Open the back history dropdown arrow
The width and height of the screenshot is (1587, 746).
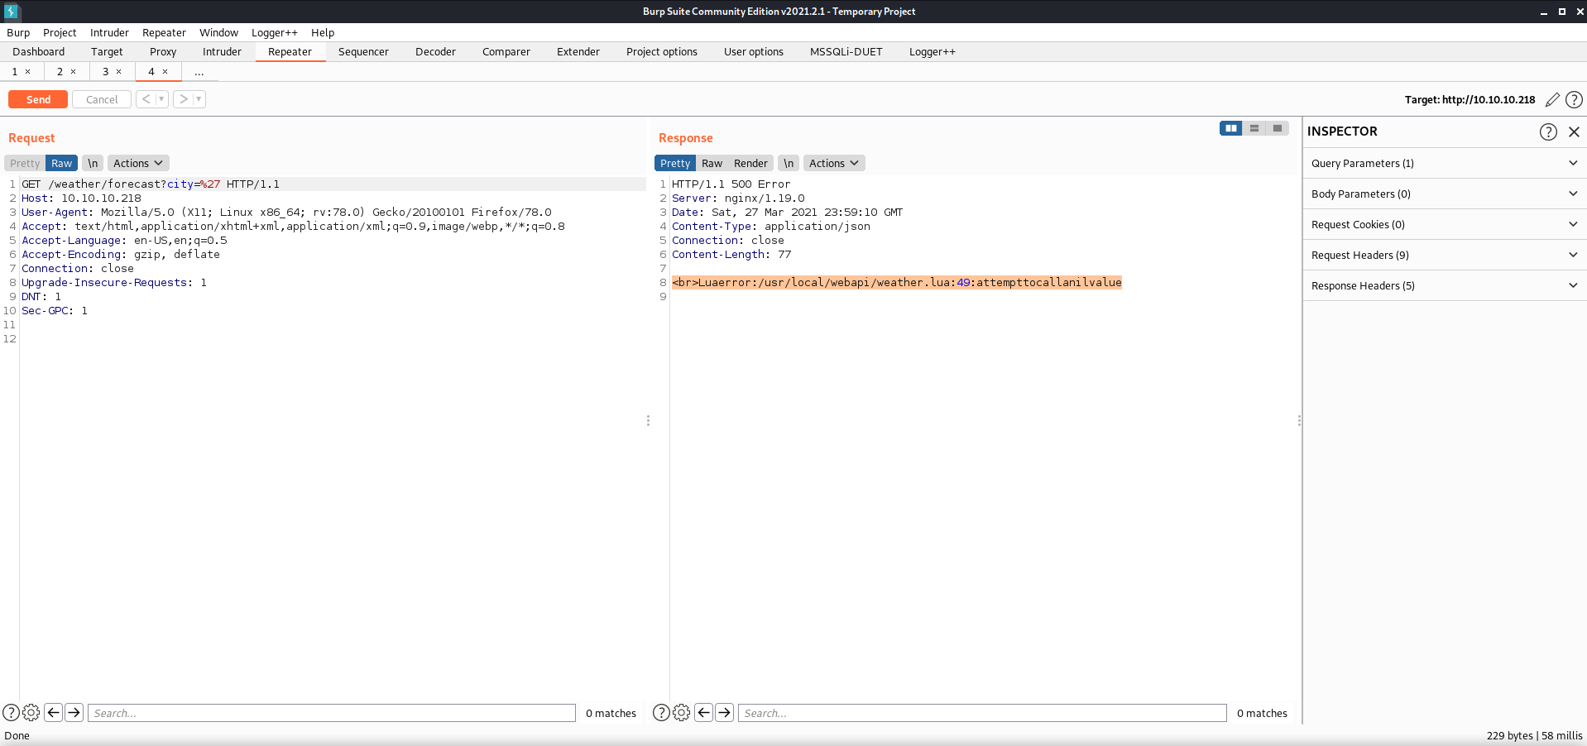click(x=161, y=99)
